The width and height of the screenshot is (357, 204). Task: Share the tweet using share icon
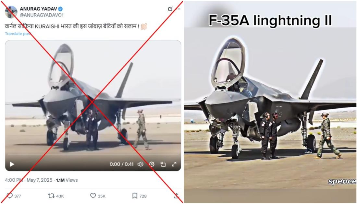point(177,196)
